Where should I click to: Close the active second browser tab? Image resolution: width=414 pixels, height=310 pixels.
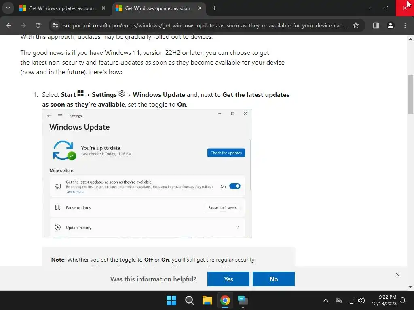click(200, 8)
